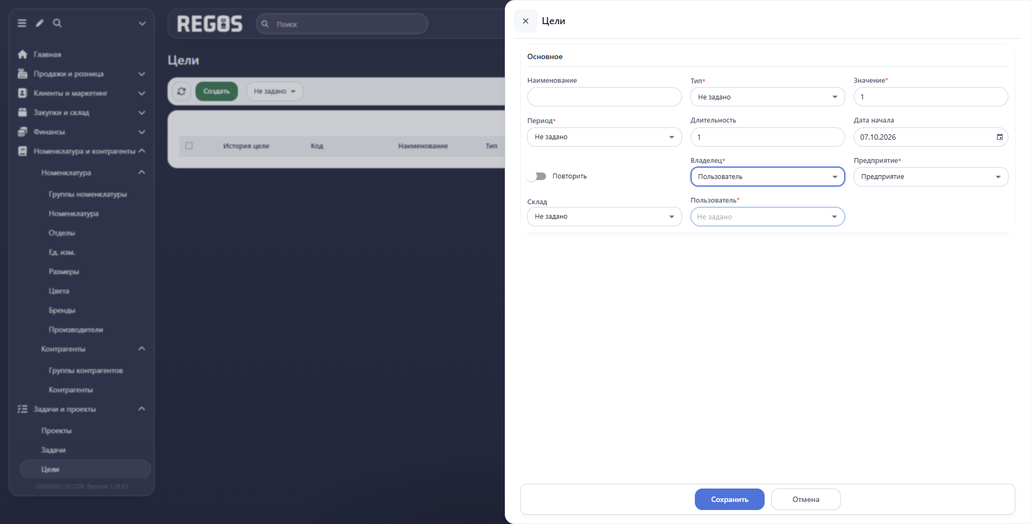
Task: Click the Поиск search field
Action: (x=342, y=24)
